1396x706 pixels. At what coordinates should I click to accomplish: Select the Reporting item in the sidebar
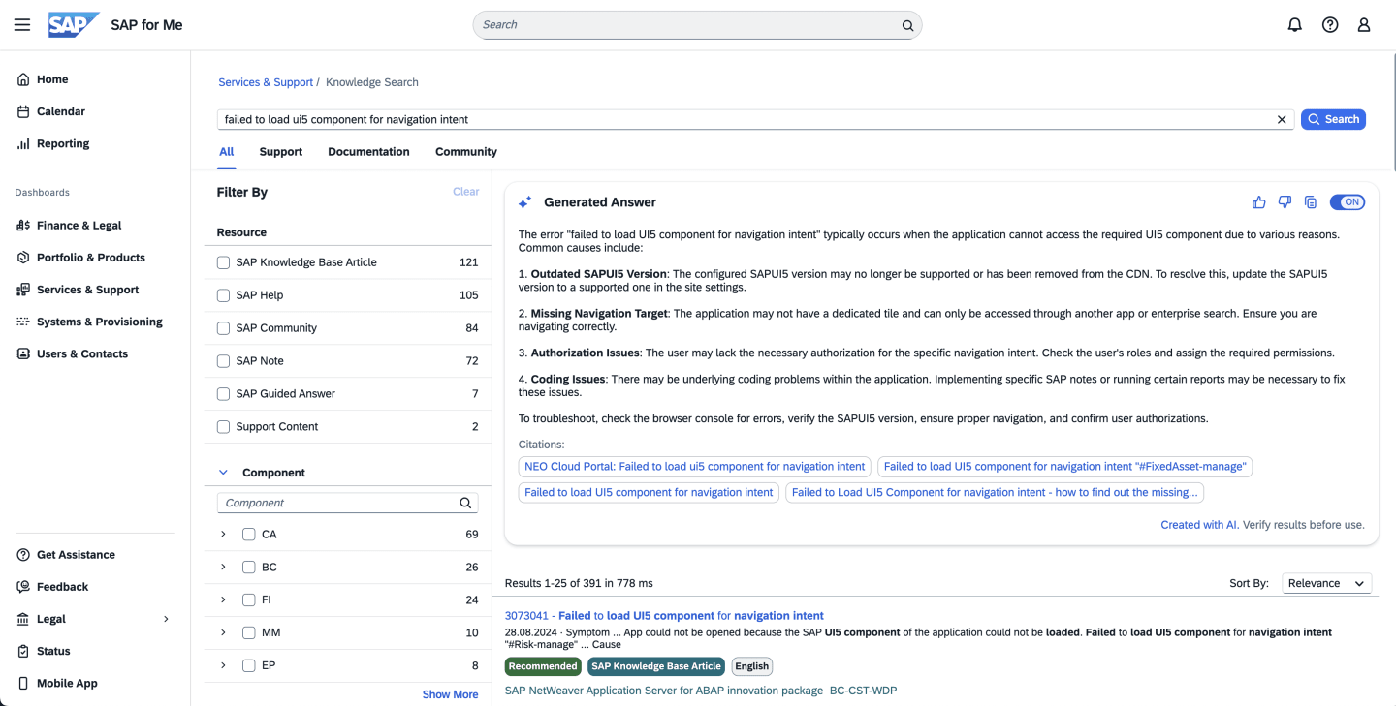62,143
